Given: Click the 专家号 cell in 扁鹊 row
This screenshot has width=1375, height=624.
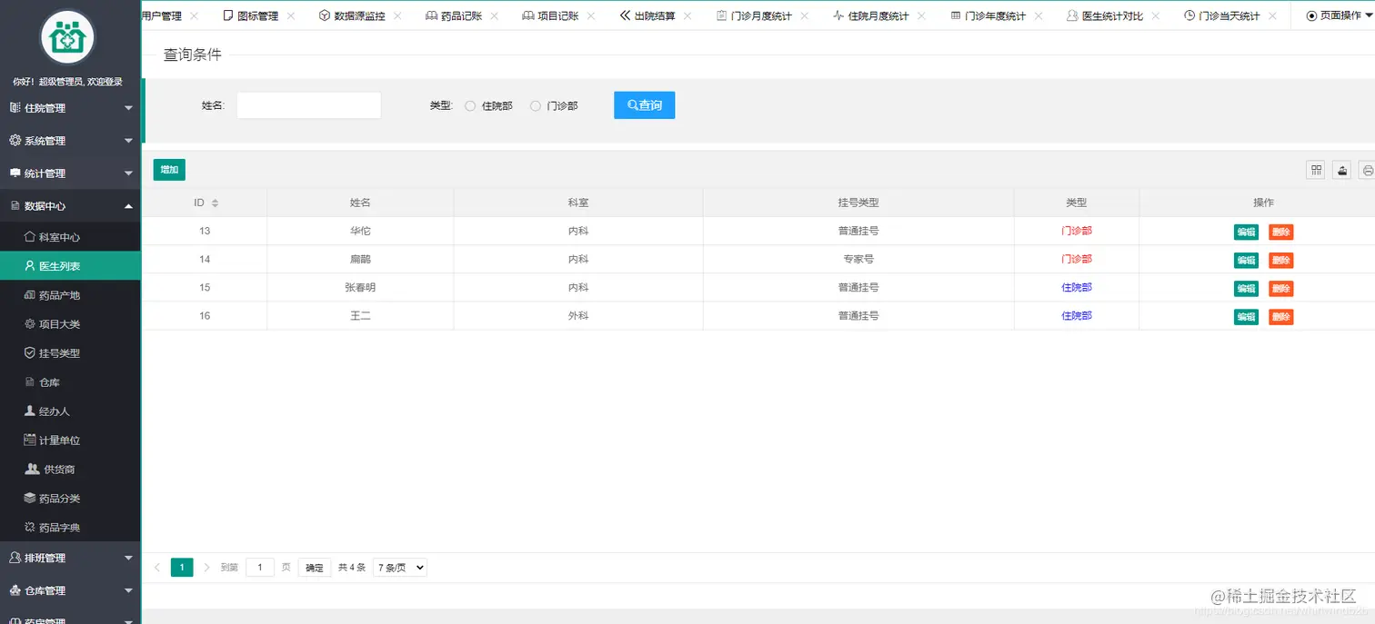Looking at the screenshot, I should (x=858, y=260).
